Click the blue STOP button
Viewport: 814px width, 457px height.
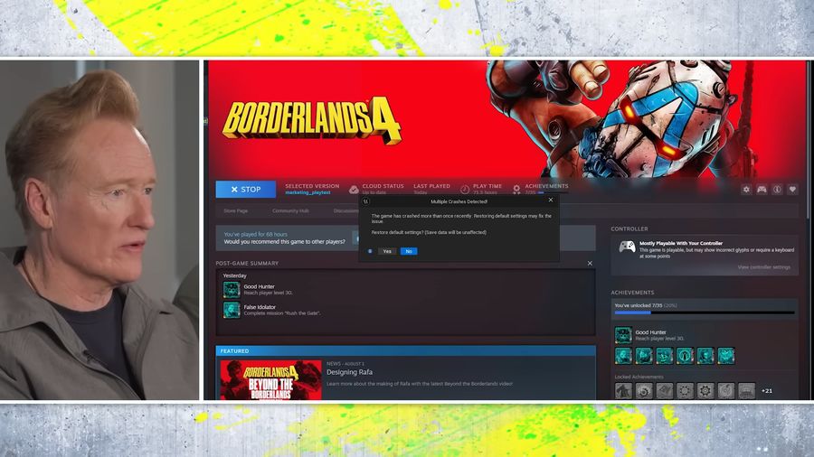point(245,189)
